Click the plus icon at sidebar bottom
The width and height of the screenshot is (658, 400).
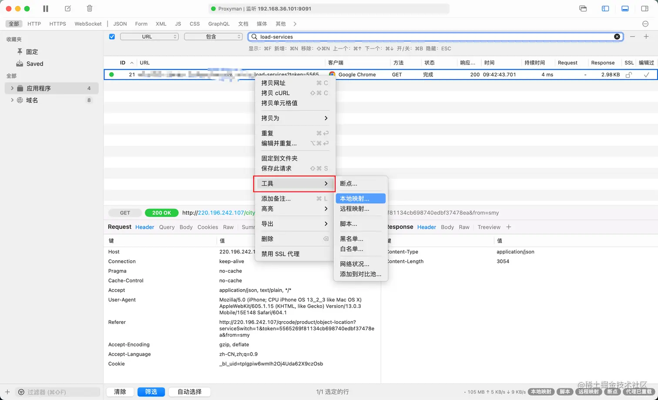click(x=7, y=392)
